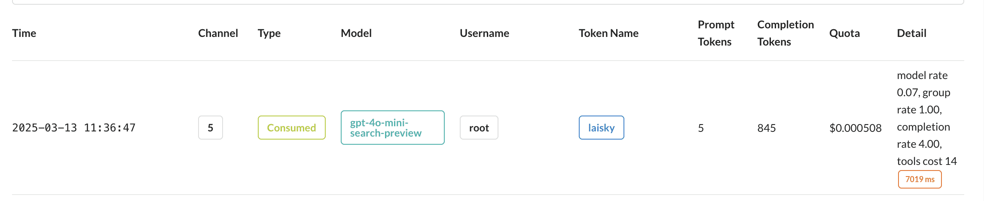Click the Channel column header
This screenshot has height=201, width=984.
[x=218, y=33]
